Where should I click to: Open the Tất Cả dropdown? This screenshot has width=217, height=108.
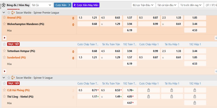tap(41, 5)
